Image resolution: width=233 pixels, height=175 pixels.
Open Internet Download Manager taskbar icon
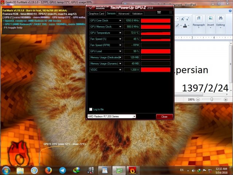(x=76, y=171)
